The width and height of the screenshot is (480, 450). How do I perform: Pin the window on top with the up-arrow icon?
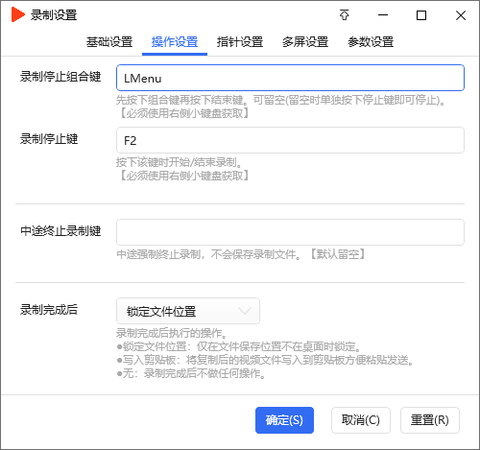345,15
